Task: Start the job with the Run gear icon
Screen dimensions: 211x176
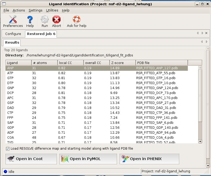Action: click(44, 19)
